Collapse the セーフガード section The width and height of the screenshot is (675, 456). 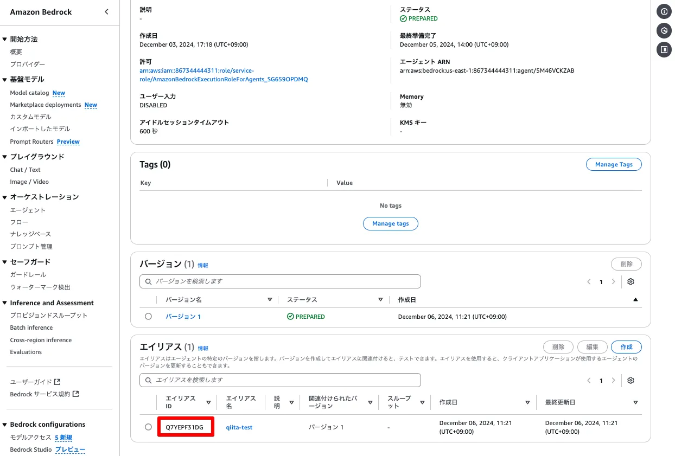[x=5, y=262]
